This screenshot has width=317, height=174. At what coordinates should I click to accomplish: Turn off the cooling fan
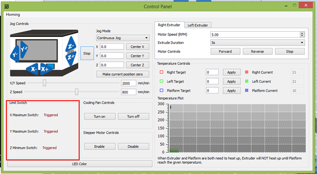134,116
